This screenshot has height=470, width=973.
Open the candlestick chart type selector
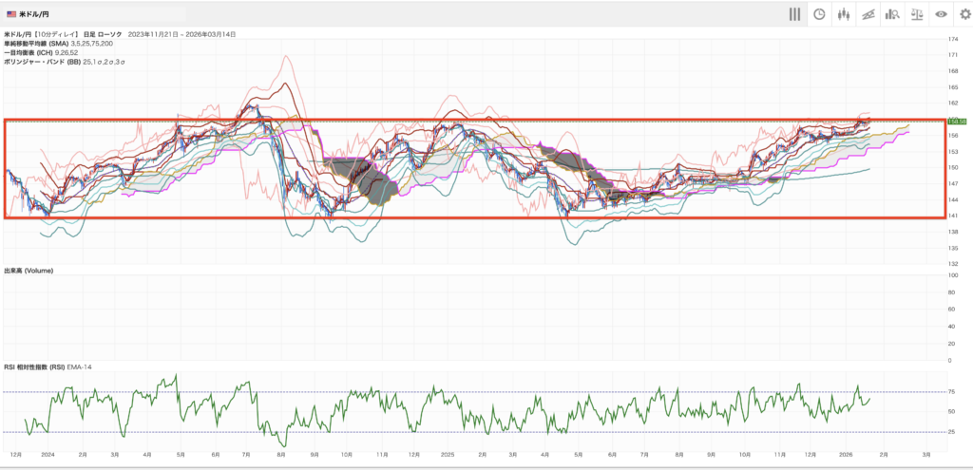[843, 14]
